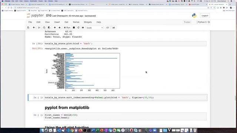Viewport: 237px width, 133px height.
Task: Open the command palette keyboard icon
Action: pos(107,28)
